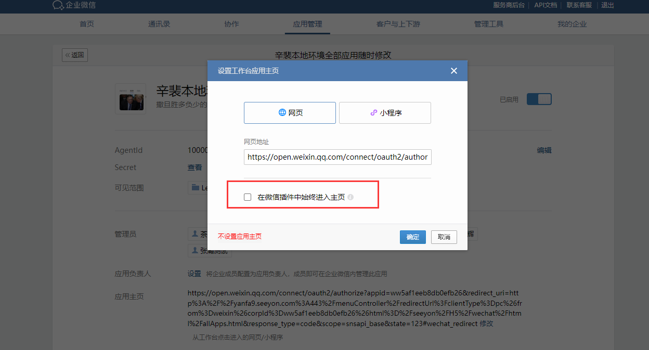Click the 取消 button
The height and width of the screenshot is (350, 649).
pyautogui.click(x=444, y=237)
